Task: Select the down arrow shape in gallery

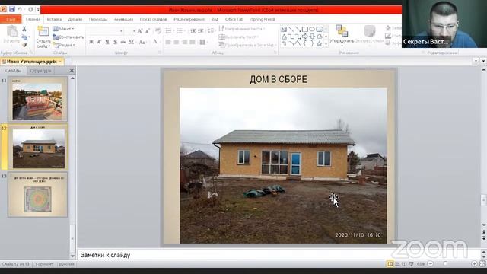Action: (312, 37)
